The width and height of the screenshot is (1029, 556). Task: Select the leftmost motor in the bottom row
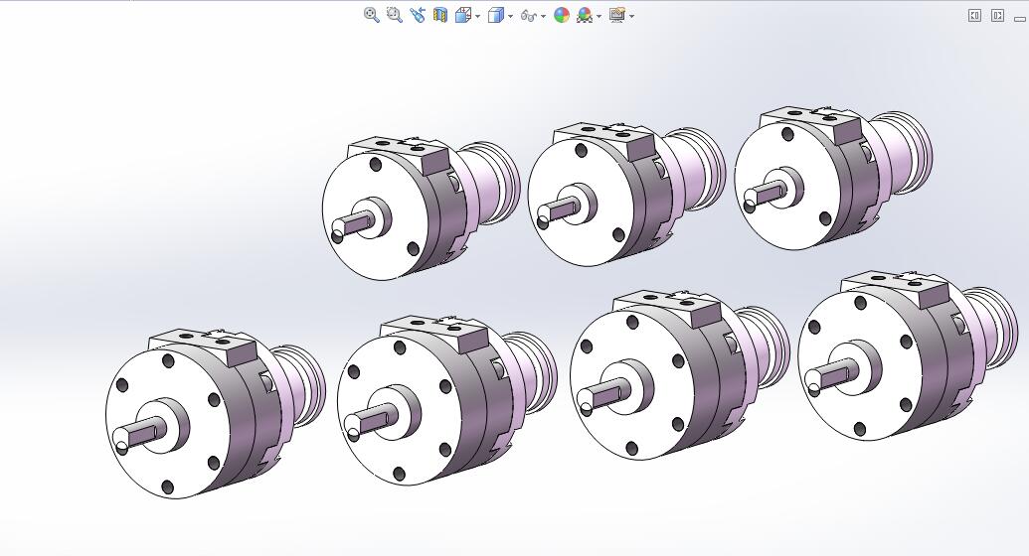[x=215, y=412]
